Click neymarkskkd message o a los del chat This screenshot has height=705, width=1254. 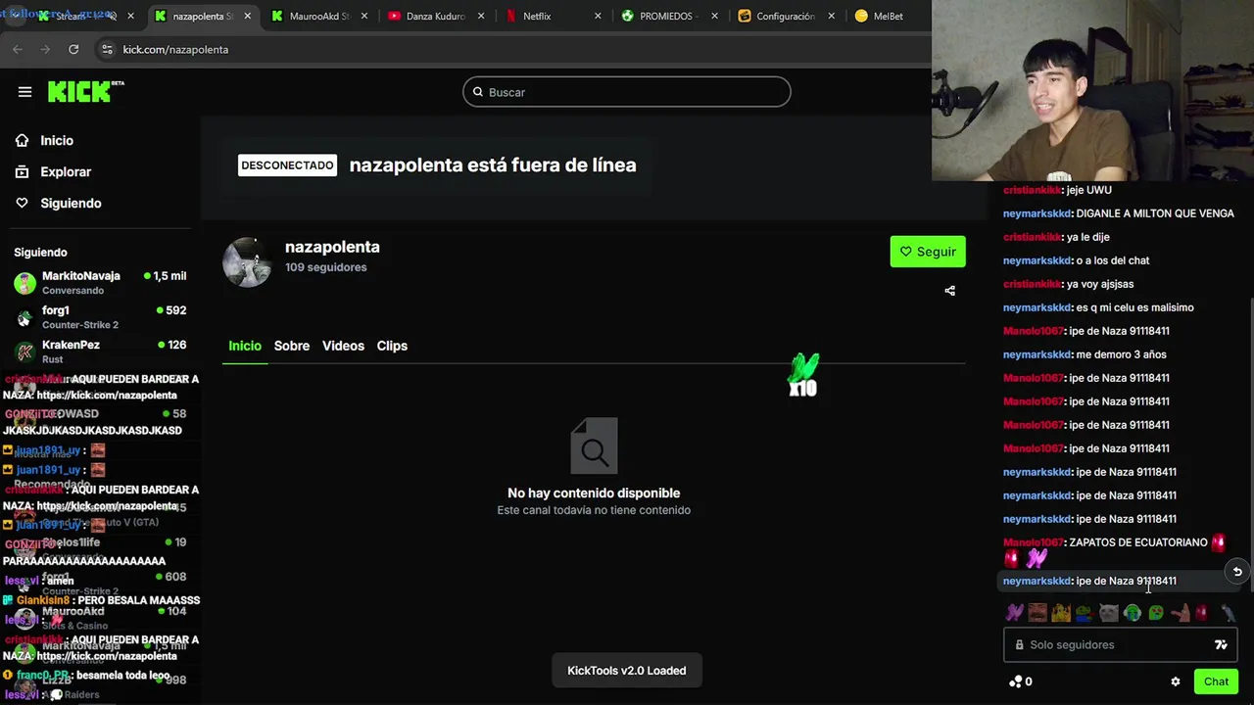(1076, 260)
